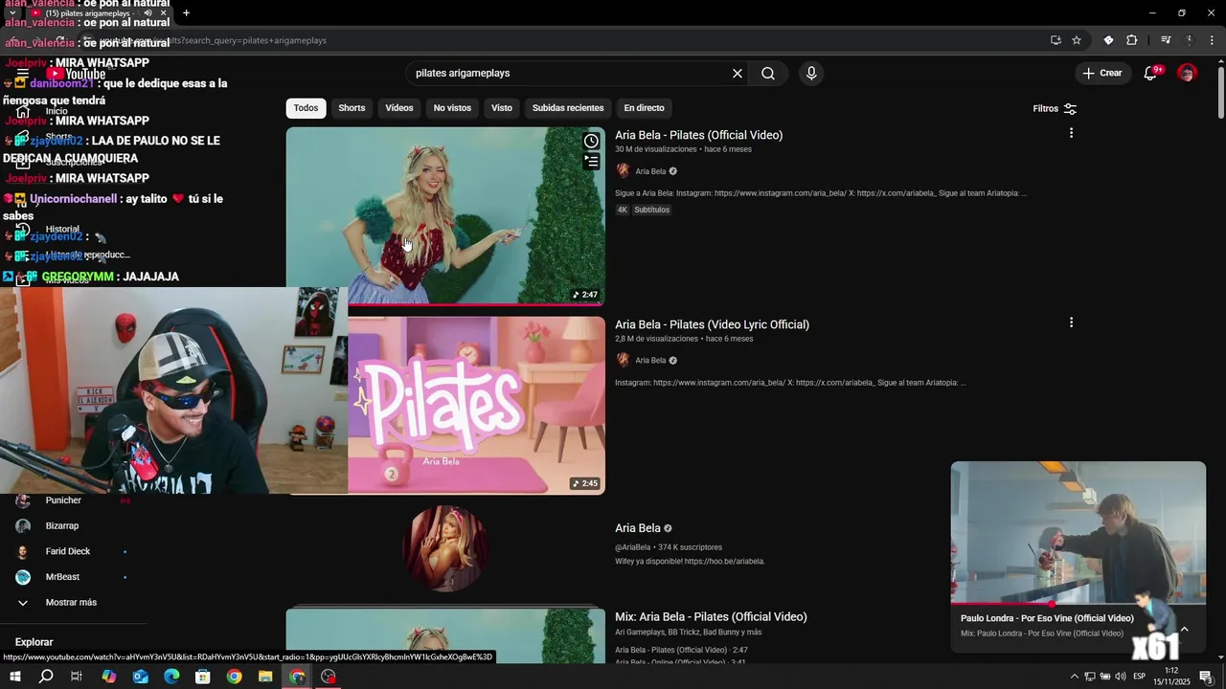1226x689 pixels.
Task: Open Outlook from the taskbar
Action: (141, 677)
